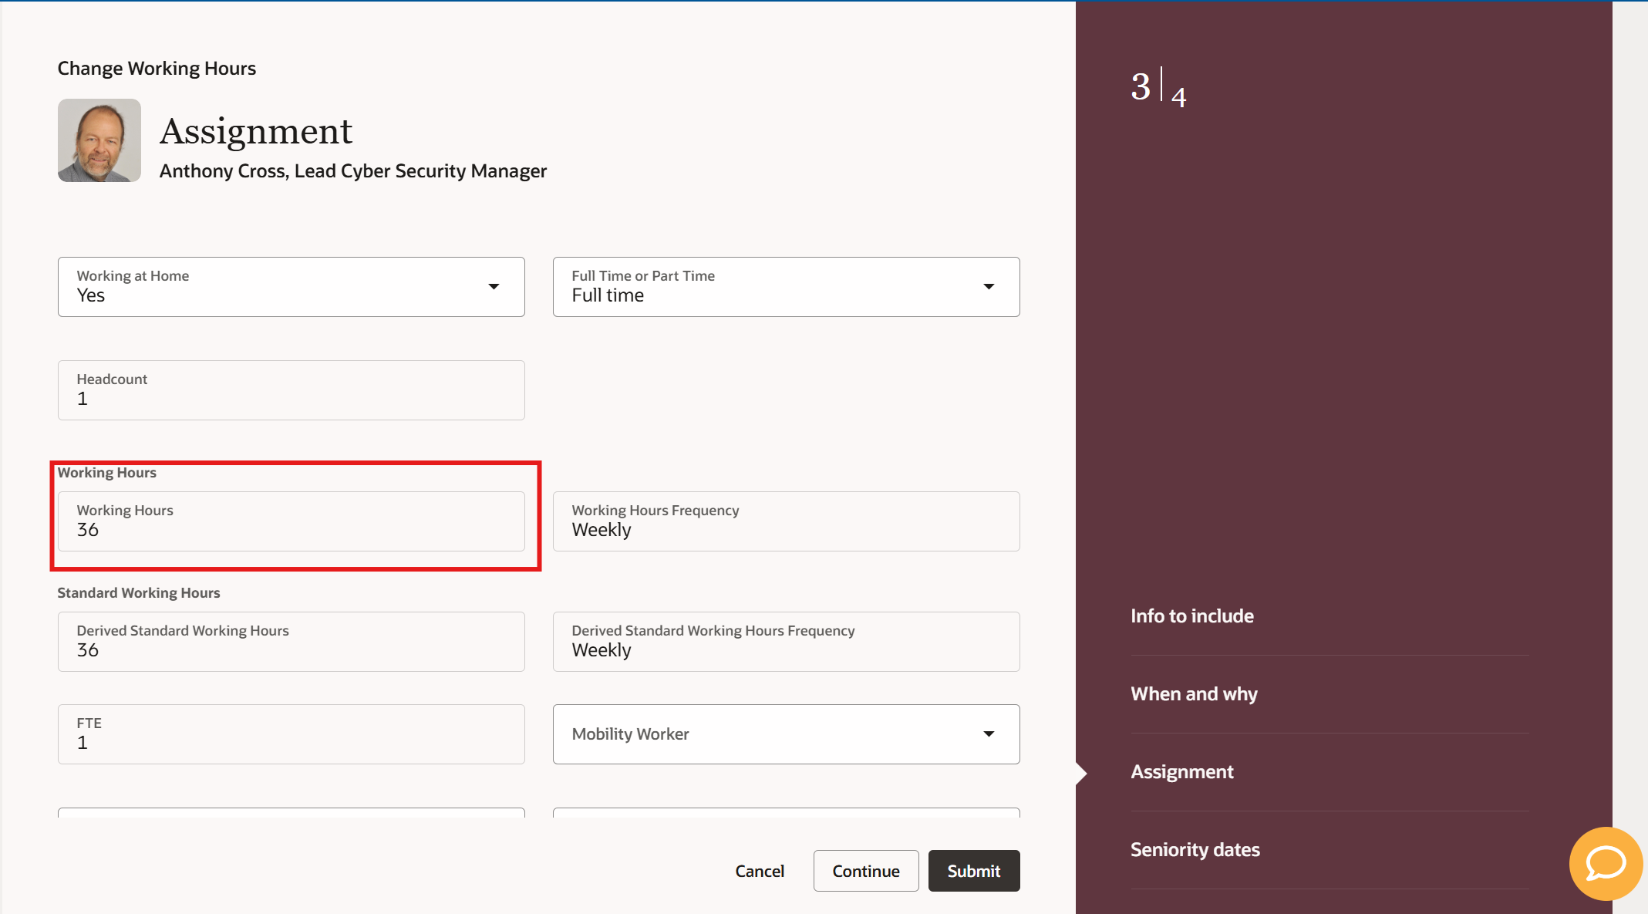This screenshot has width=1648, height=914.
Task: Click the Derived Standard Working Hours field
Action: [291, 642]
